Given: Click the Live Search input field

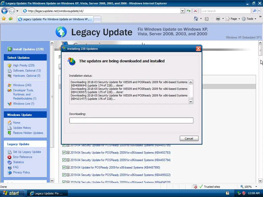Looking at the screenshot, I should click(x=226, y=11).
